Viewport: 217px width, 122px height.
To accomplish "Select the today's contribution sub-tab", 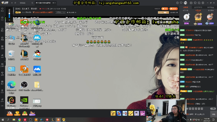I will [x=186, y=11].
